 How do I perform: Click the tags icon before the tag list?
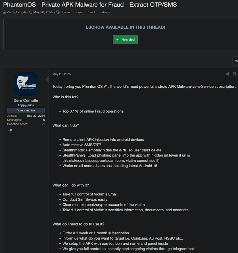(x=58, y=12)
